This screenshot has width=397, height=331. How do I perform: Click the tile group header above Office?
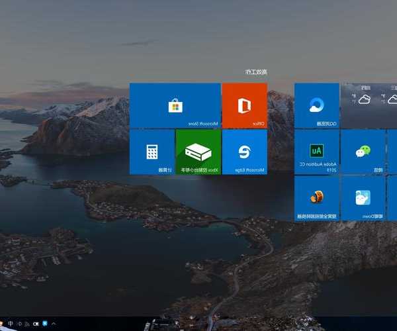[x=255, y=72]
